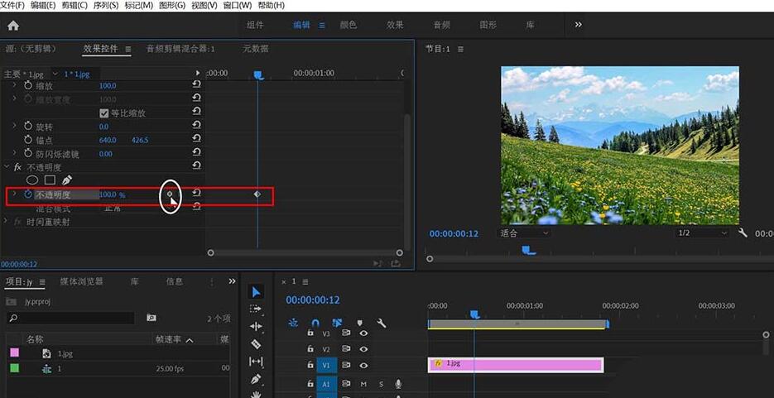The height and width of the screenshot is (398, 774).
Task: Go to the Home screen icon
Action: 13,26
